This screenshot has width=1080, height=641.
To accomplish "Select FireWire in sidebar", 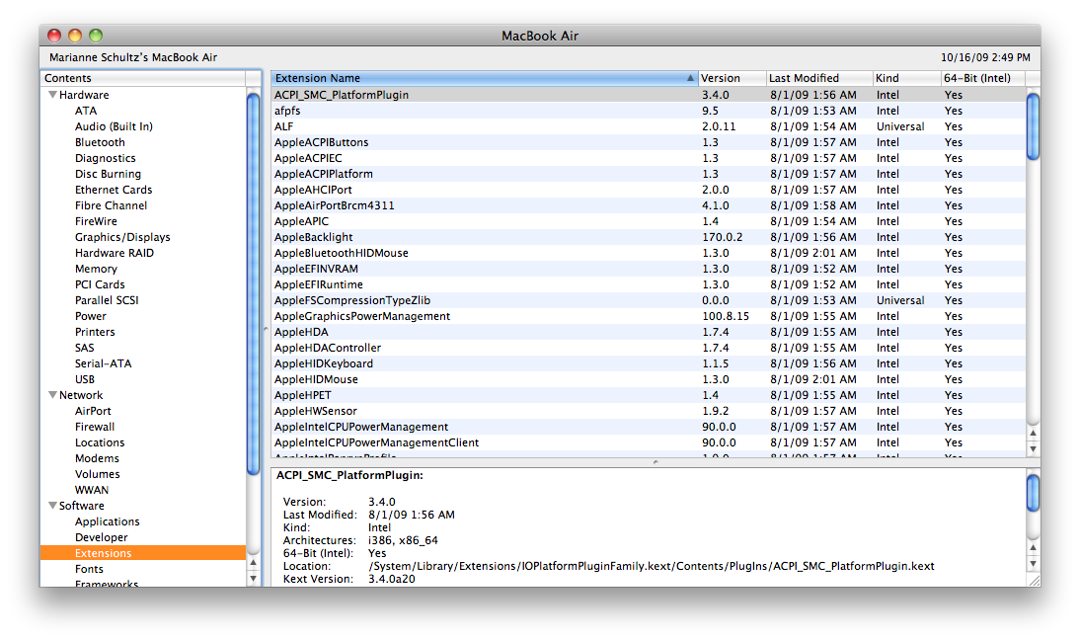I will [96, 222].
